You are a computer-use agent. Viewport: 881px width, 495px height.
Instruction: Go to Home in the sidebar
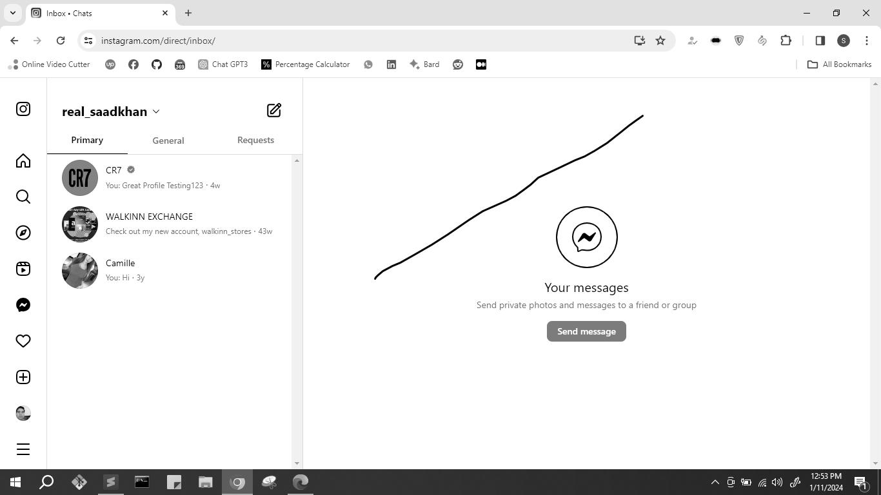tap(23, 160)
